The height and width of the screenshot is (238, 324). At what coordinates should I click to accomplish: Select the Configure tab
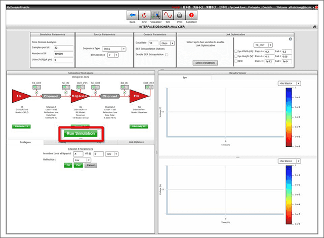pyautogui.click(x=25, y=142)
